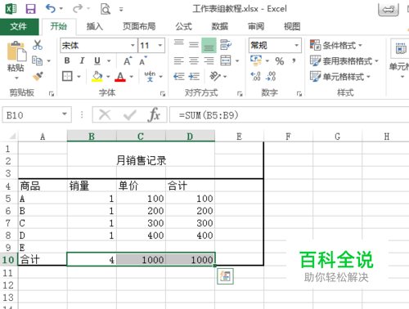
Task: Decrease the cell indent
Action: (x=179, y=76)
